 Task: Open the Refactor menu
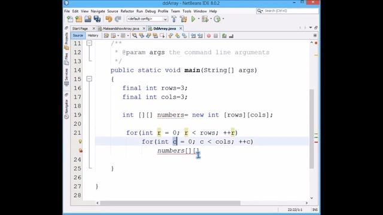coord(127,11)
